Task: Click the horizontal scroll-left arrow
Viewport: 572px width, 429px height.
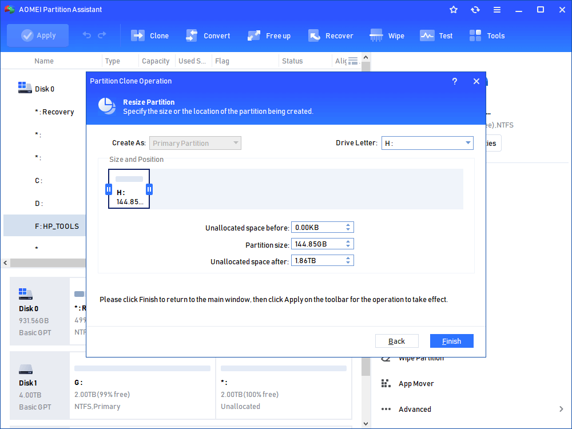Action: (6, 263)
